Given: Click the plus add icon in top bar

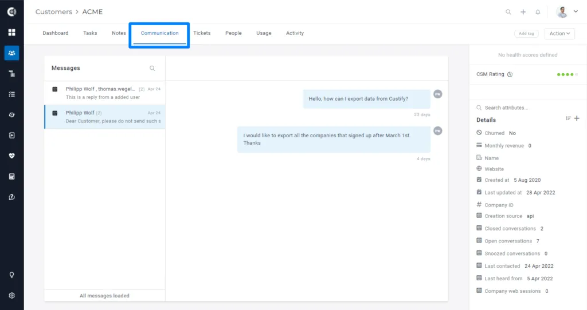Looking at the screenshot, I should 523,12.
